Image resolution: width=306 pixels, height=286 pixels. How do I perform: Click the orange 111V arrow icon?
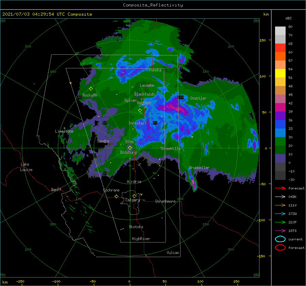(280, 205)
